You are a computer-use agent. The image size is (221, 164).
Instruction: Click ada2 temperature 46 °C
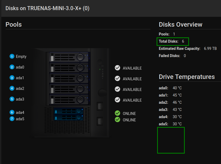[177, 102]
